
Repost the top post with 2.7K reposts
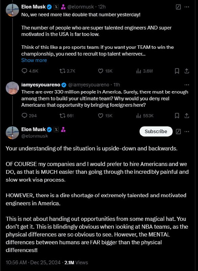pos(63,71)
